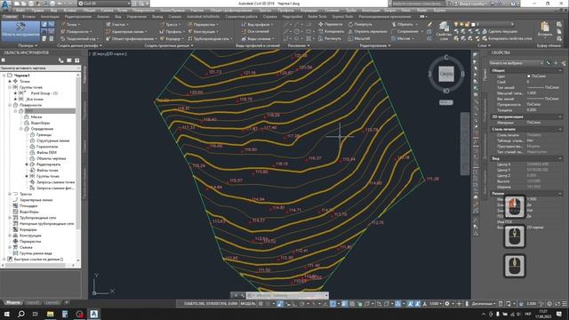The height and width of the screenshot is (320, 569).
Task: Collapse the Общие properties section
Action: (560, 70)
